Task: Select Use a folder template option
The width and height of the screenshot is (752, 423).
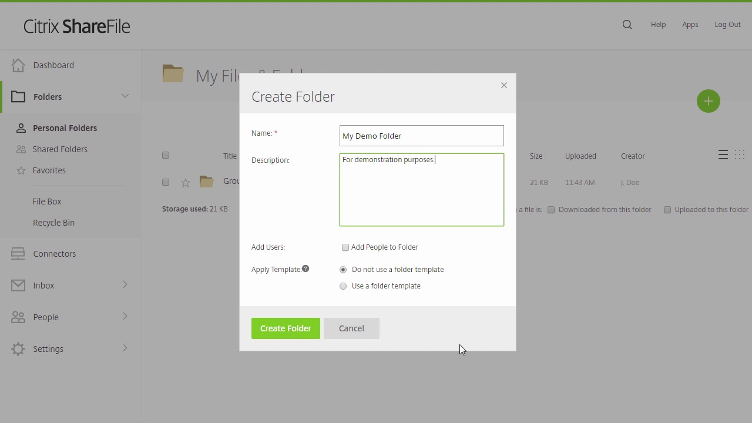Action: (x=343, y=286)
